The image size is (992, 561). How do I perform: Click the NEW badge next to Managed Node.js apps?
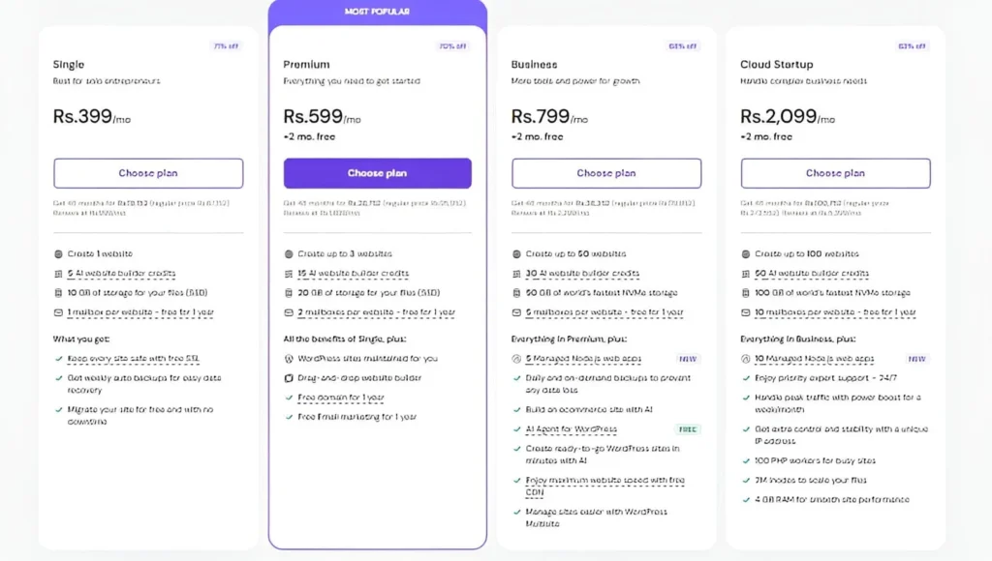[x=687, y=358]
